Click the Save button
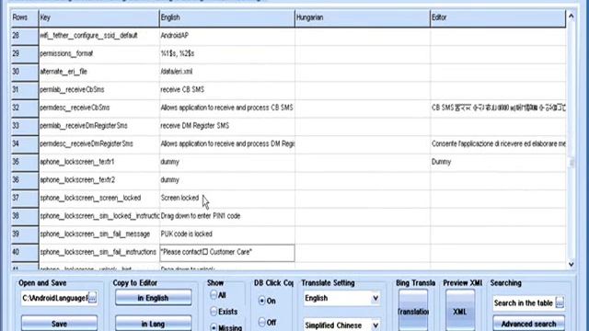This screenshot has width=589, height=331. point(59,324)
